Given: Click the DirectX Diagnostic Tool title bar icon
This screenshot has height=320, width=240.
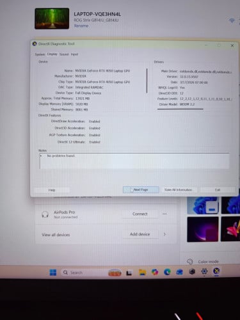Looking at the screenshot, I should click(x=35, y=44).
